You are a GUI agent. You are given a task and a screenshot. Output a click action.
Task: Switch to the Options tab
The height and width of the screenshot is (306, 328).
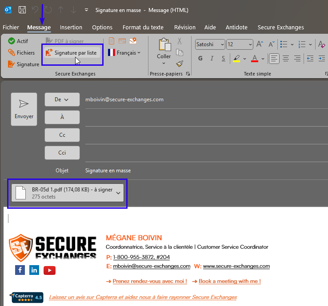point(102,28)
